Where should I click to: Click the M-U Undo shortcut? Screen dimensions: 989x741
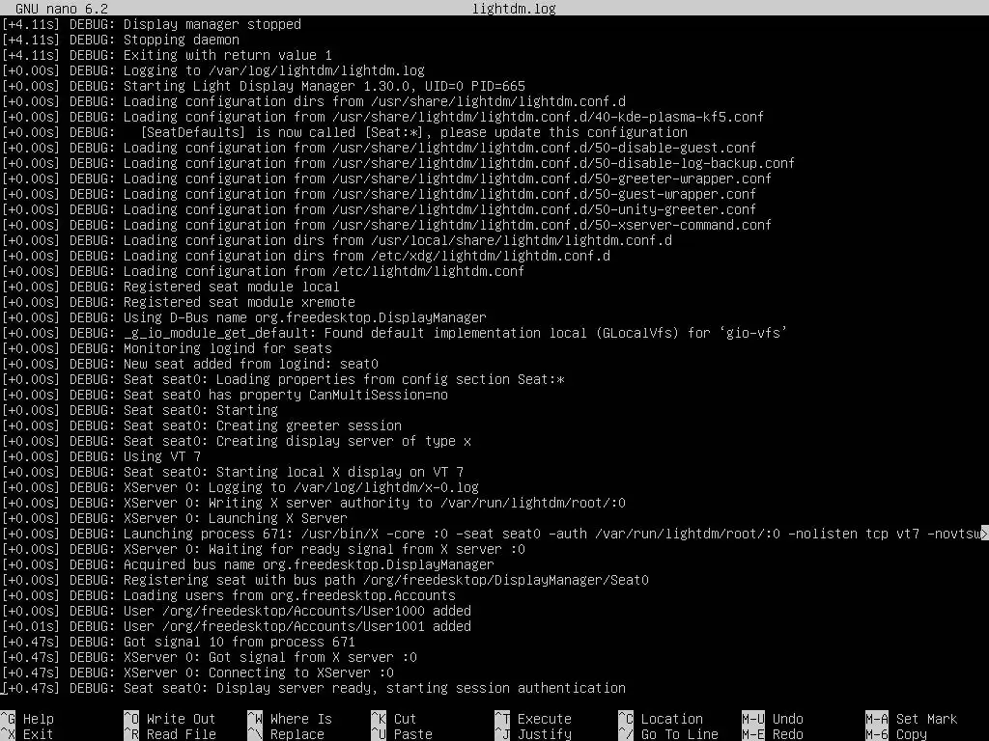click(x=773, y=719)
